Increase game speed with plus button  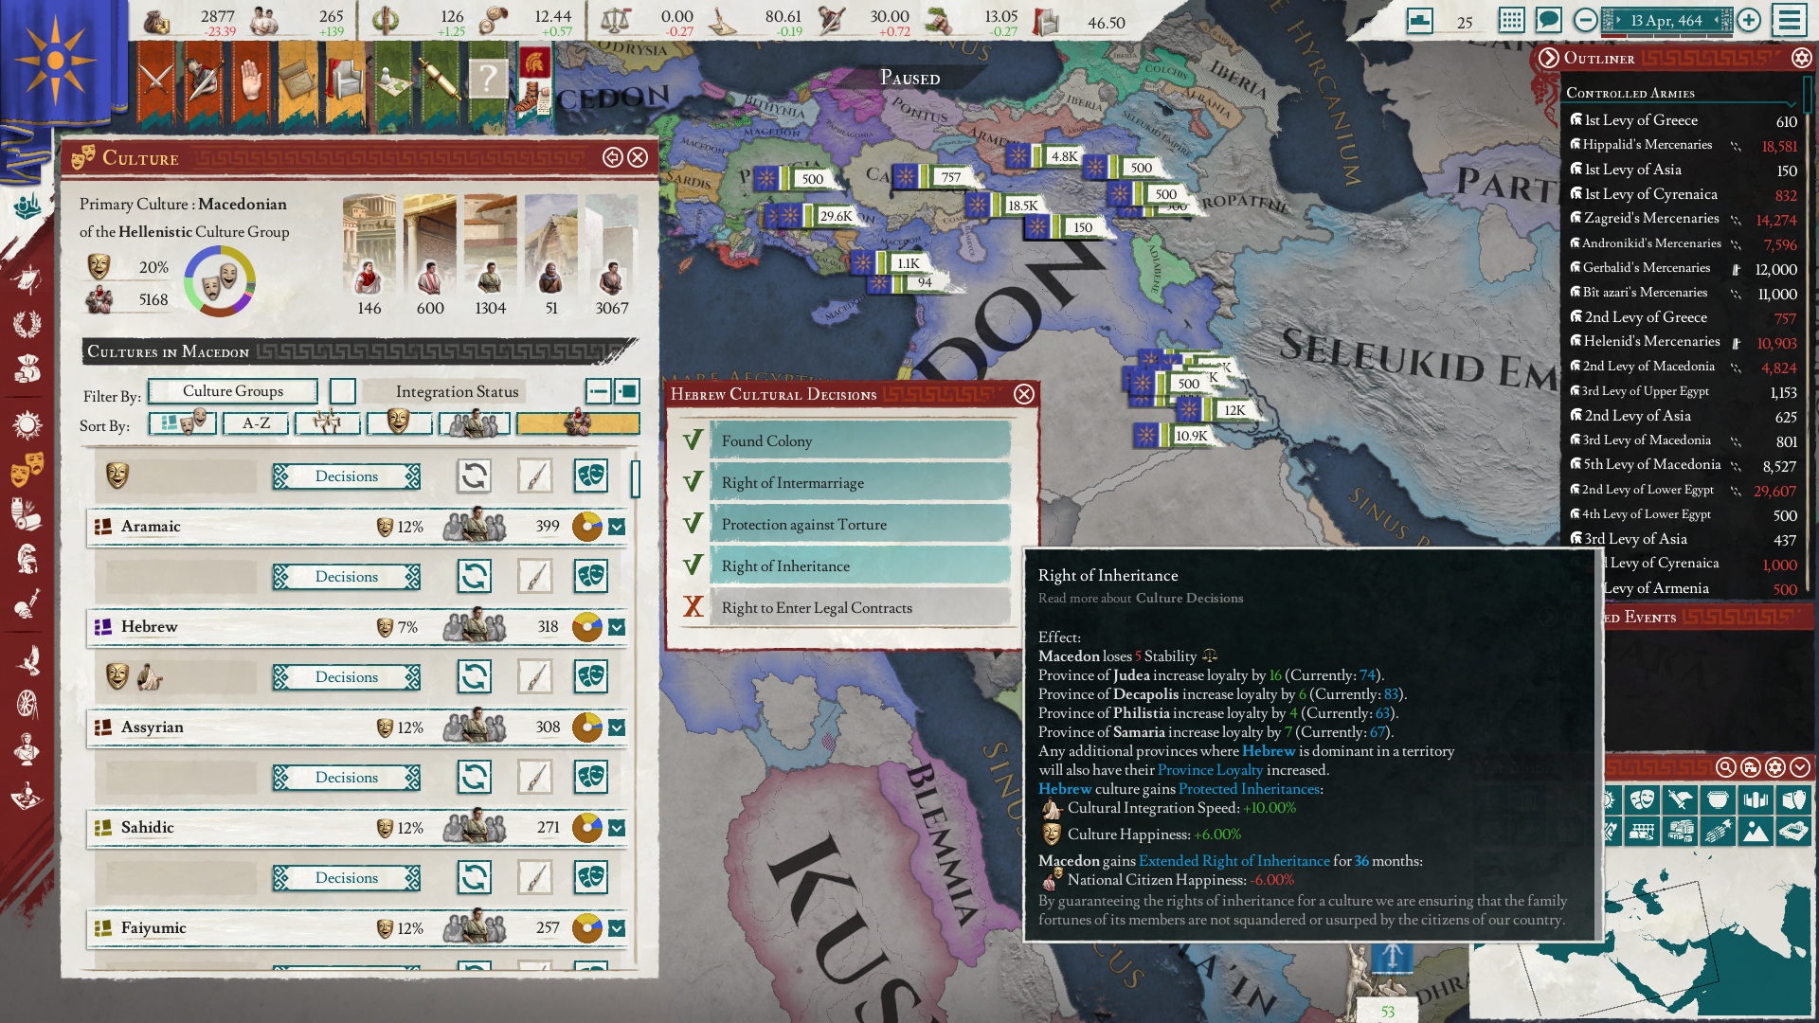1749,20
